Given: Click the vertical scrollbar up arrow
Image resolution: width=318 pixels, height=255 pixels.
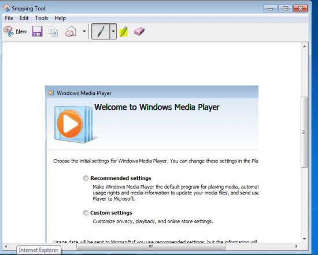Looking at the screenshot, I should coord(304,46).
